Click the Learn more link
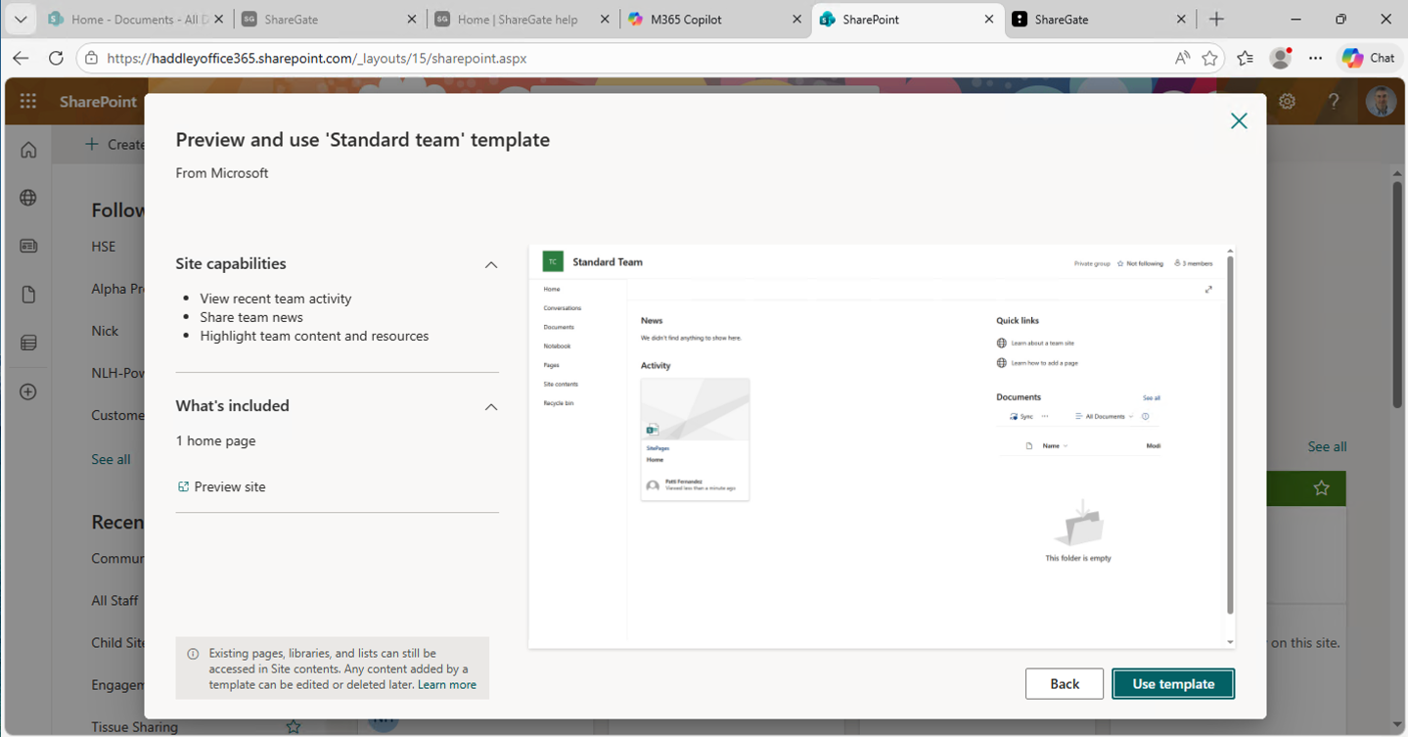The height and width of the screenshot is (737, 1408). pos(447,684)
